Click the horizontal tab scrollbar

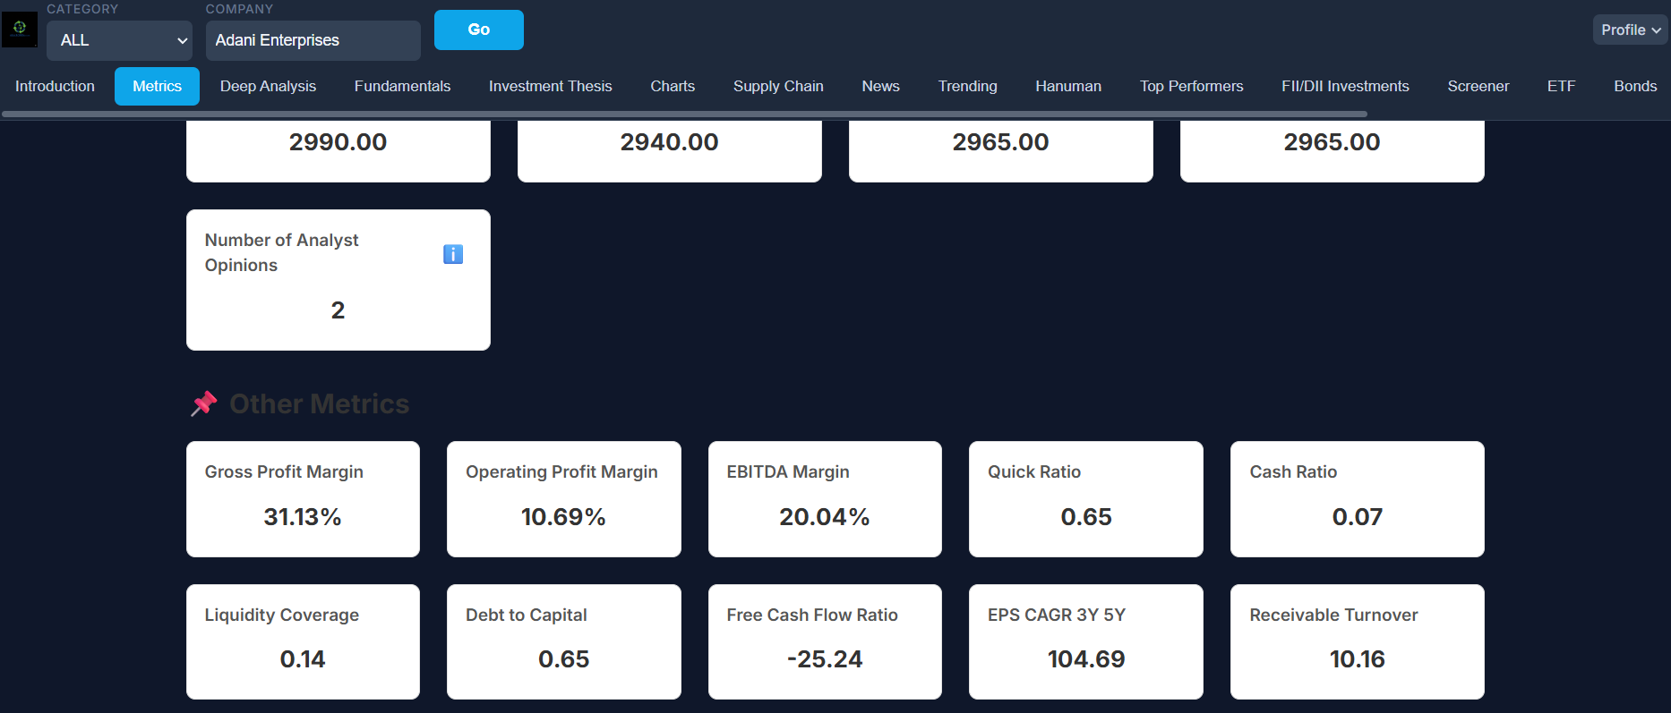[684, 115]
